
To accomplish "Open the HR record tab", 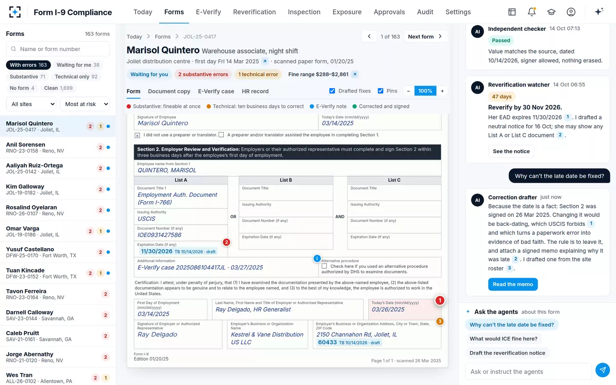I will 255,91.
